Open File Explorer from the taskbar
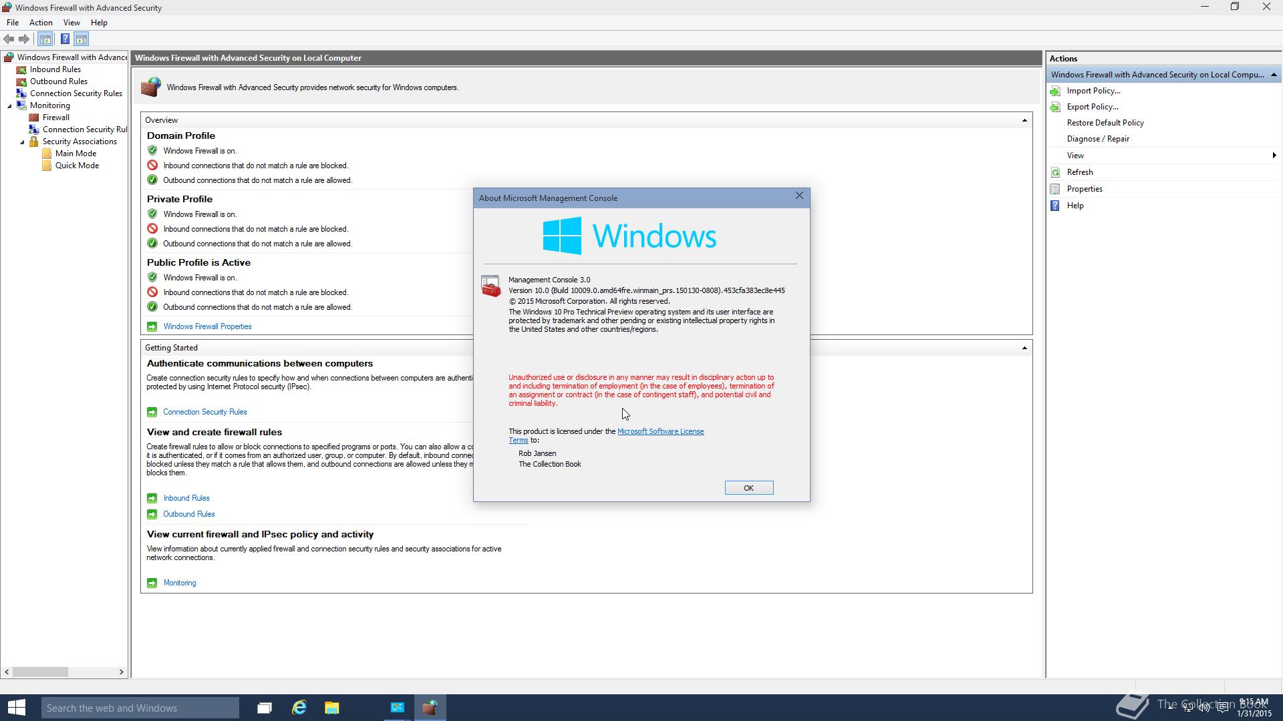The width and height of the screenshot is (1283, 721). (x=332, y=708)
